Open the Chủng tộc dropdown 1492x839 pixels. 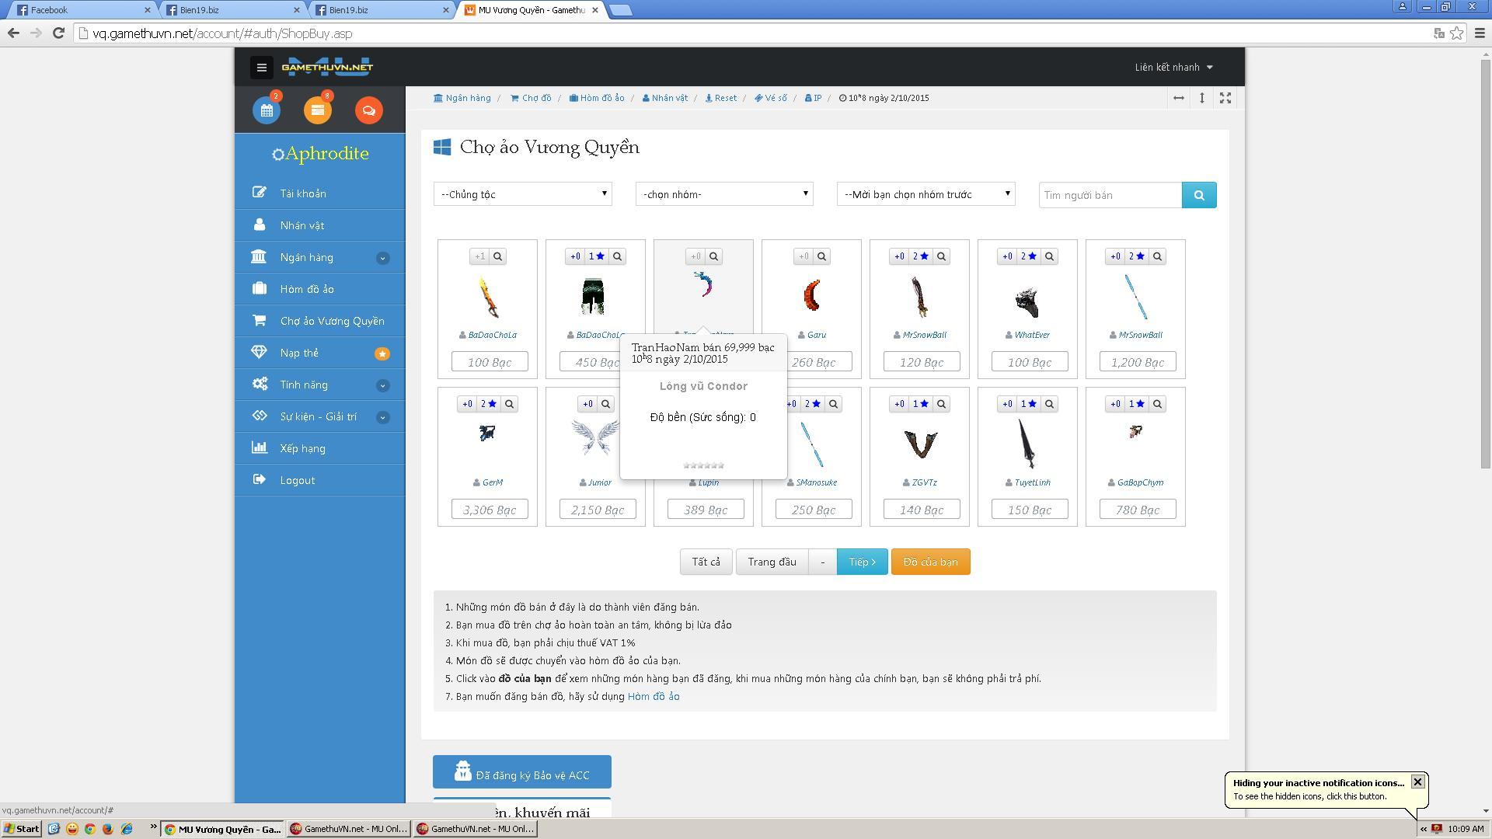coord(523,194)
